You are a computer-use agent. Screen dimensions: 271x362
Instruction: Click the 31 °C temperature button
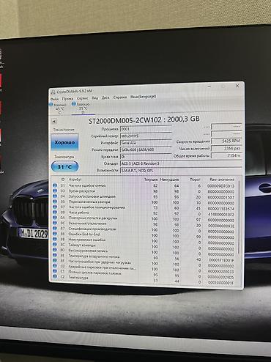click(x=64, y=167)
